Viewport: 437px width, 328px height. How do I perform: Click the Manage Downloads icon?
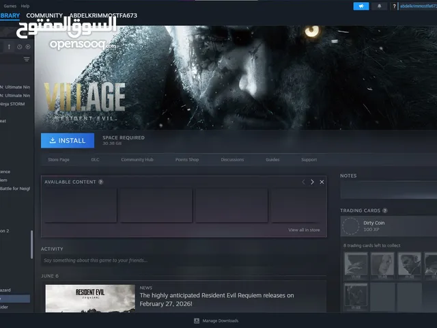pyautogui.click(x=197, y=320)
